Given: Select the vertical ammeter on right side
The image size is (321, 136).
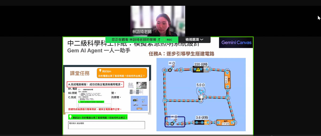Looking at the screenshot, I should (227, 79).
